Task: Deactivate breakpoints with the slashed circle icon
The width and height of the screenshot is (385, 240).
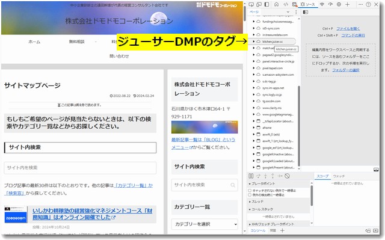Action: pos(287,176)
